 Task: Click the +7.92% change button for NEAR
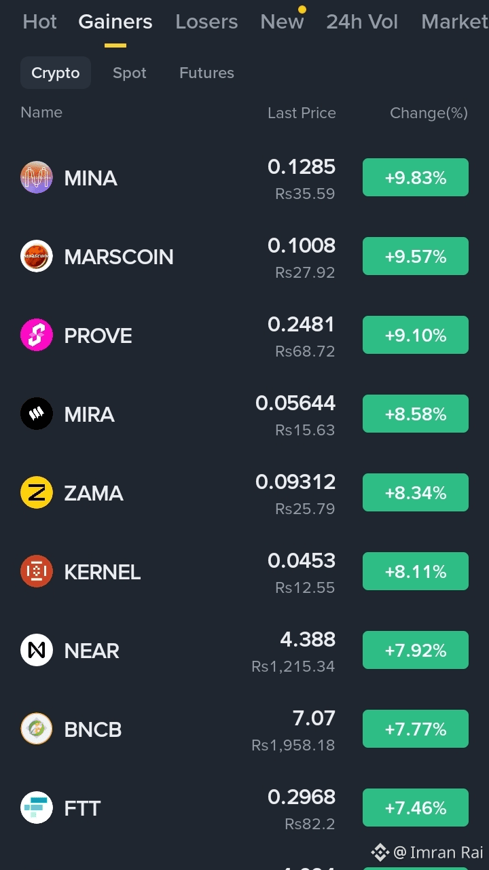[416, 650]
